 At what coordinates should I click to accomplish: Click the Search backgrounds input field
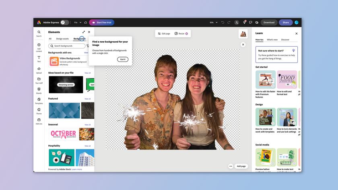pyautogui.click(x=67, y=46)
